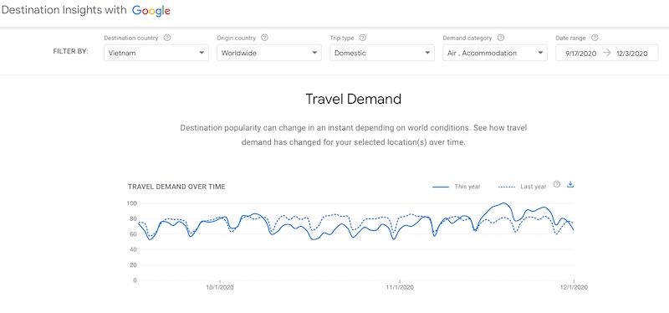This screenshot has width=669, height=313.
Task: Click TRAVEL DEMAND OVER TIME chart title
Action: 176,187
